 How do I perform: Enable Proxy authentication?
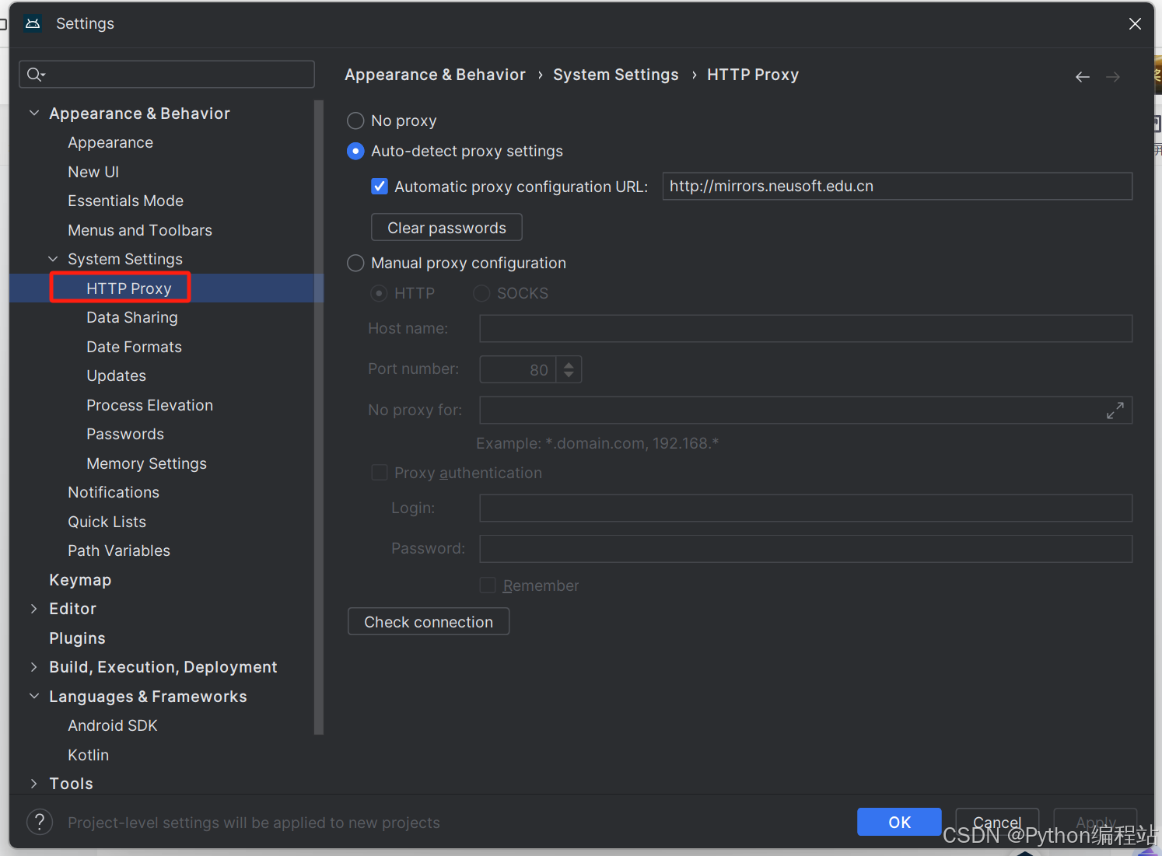379,472
